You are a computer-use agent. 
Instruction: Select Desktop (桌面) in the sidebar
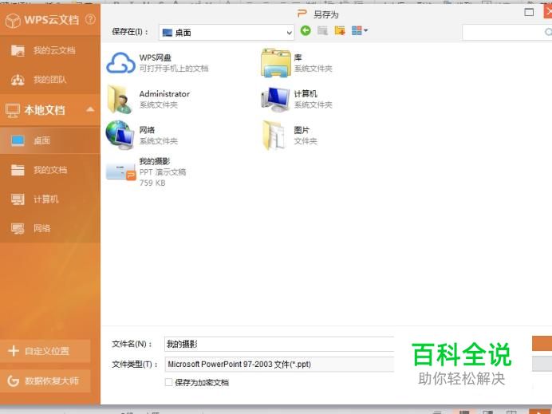pos(50,140)
